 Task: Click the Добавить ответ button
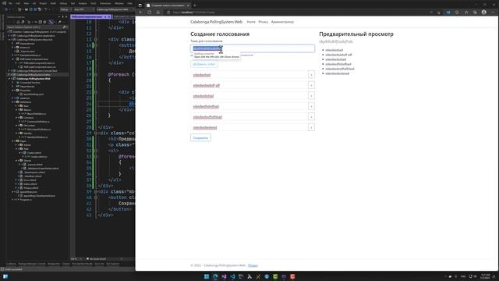tap(204, 64)
